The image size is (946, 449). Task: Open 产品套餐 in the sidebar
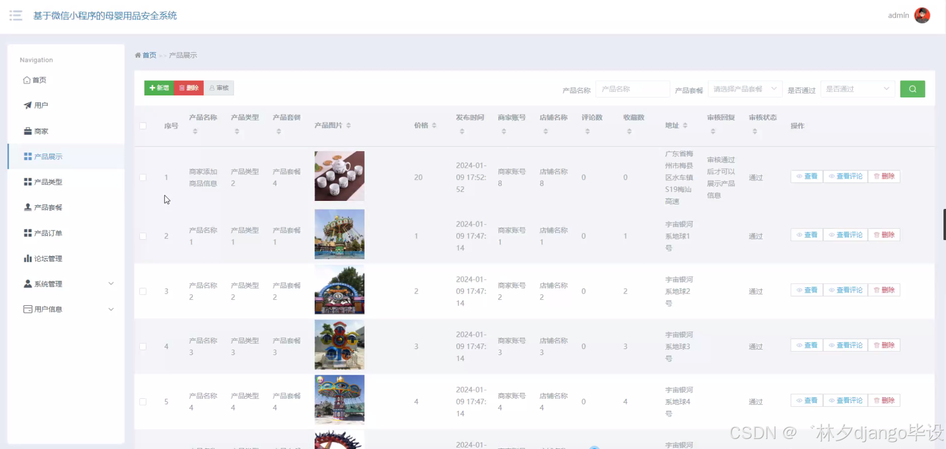point(66,207)
